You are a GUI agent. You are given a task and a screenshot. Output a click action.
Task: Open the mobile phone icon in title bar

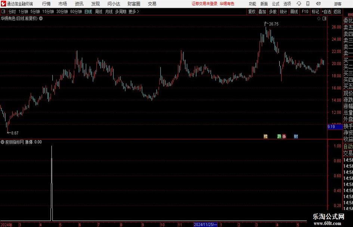coord(307,4)
